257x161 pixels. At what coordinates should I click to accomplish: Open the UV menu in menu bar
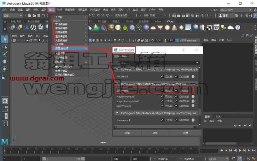coord(128,10)
